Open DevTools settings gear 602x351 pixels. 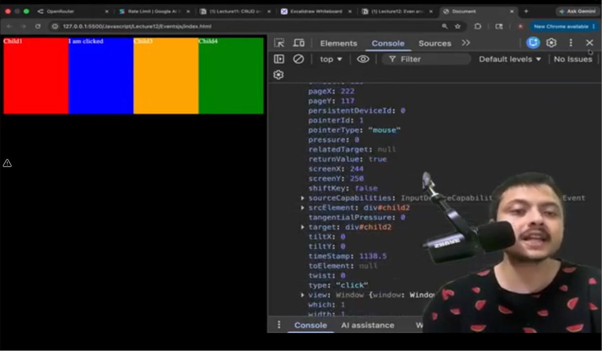551,43
